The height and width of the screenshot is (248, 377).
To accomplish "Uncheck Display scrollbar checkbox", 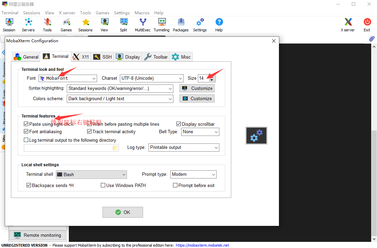I will [179, 124].
